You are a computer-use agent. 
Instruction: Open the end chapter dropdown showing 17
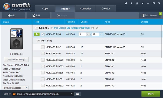coord(101,34)
